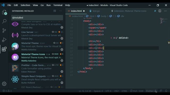Open the Manage gear in activity bar
The width and height of the screenshot is (170, 95).
(x=4, y=84)
